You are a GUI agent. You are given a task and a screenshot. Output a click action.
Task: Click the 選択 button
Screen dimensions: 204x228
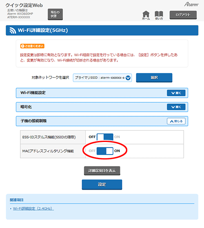pyautogui.click(x=154, y=77)
